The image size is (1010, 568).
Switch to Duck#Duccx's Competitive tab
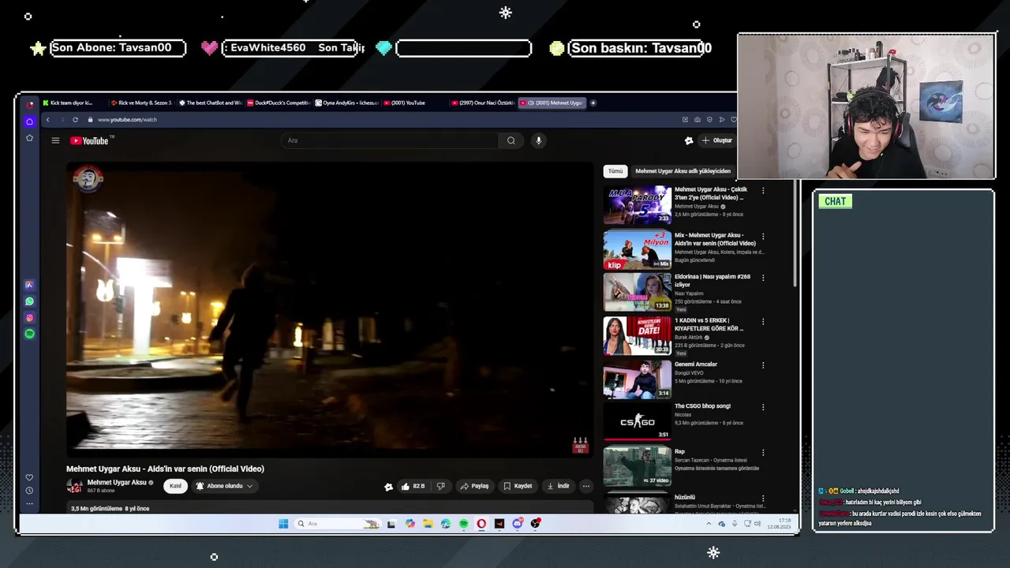tap(279, 103)
